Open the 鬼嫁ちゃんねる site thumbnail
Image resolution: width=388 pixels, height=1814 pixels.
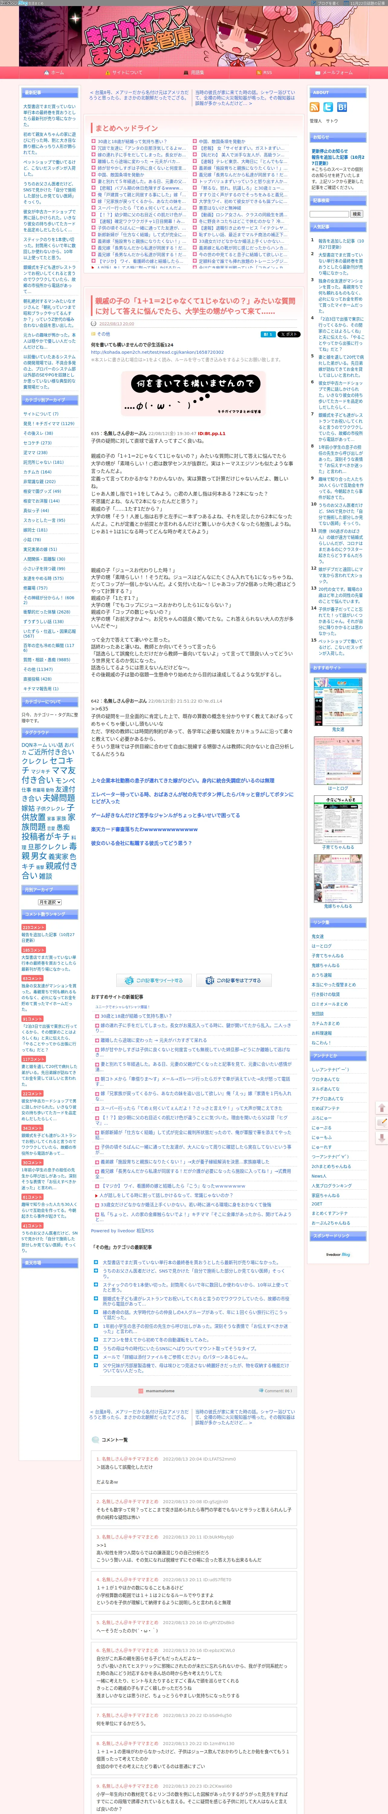tap(338, 878)
